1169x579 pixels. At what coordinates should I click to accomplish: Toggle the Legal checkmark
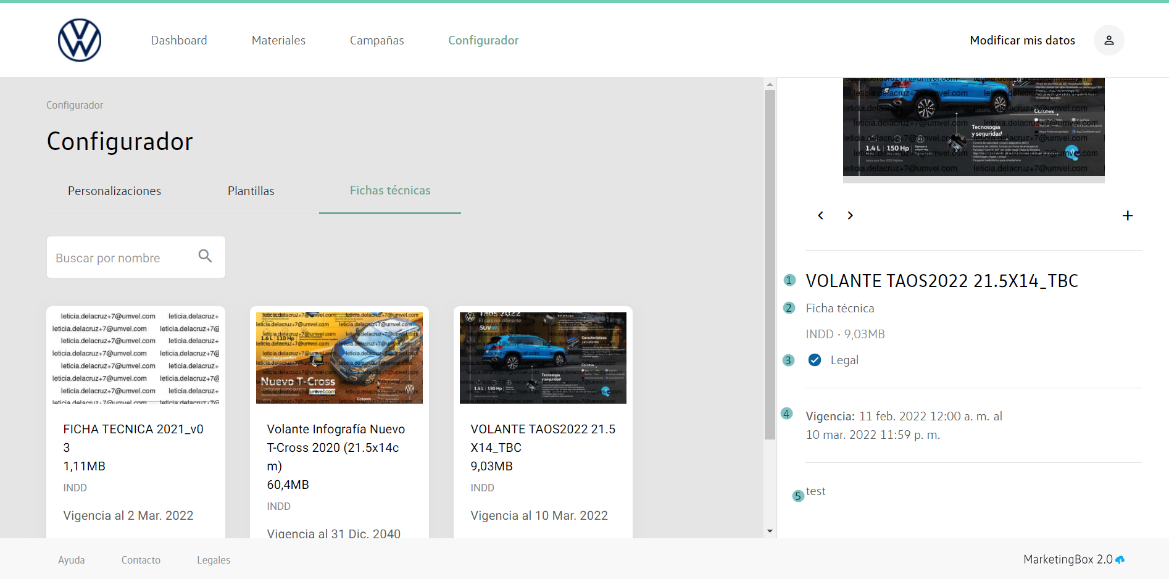pos(815,360)
